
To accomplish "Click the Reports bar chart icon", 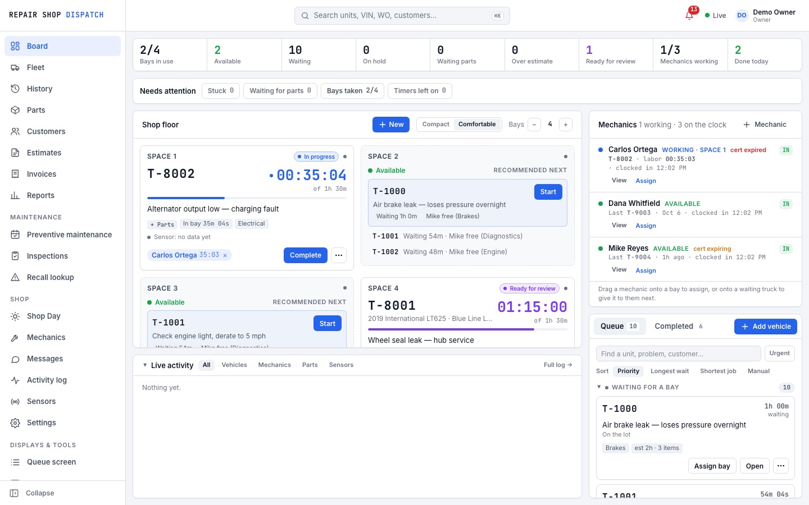I will click(15, 195).
